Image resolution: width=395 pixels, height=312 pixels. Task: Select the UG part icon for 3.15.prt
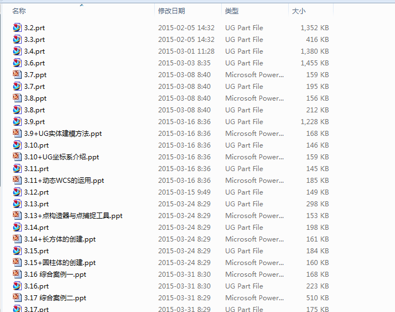coord(17,250)
